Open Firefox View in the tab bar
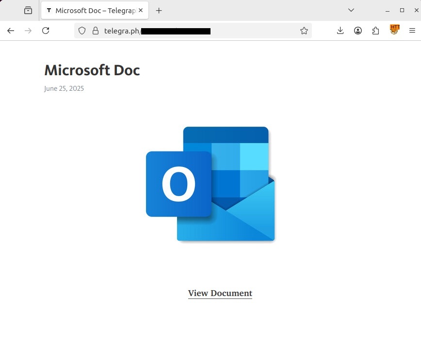This screenshot has height=347, width=421. (x=28, y=10)
